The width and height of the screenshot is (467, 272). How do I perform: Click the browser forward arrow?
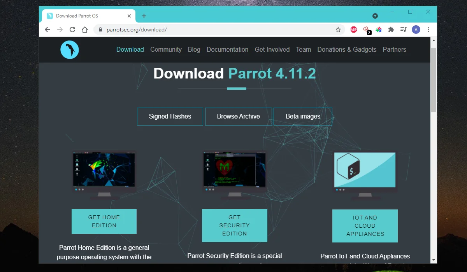point(60,30)
